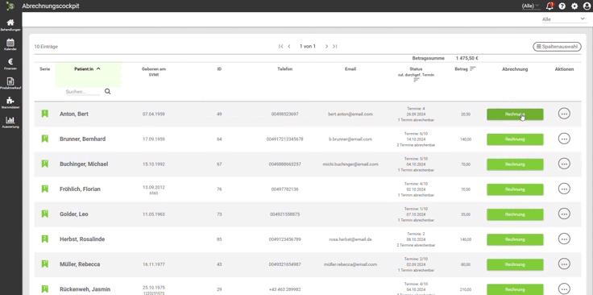Open the Kalender sidebar icon
This screenshot has height=295, width=593.
click(10, 43)
